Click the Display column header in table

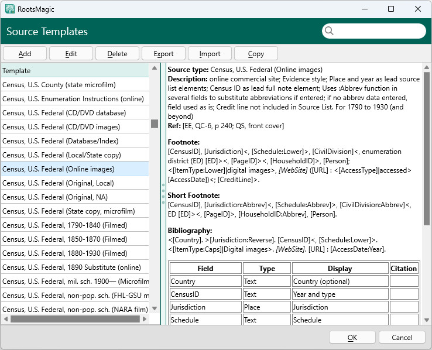point(340,268)
